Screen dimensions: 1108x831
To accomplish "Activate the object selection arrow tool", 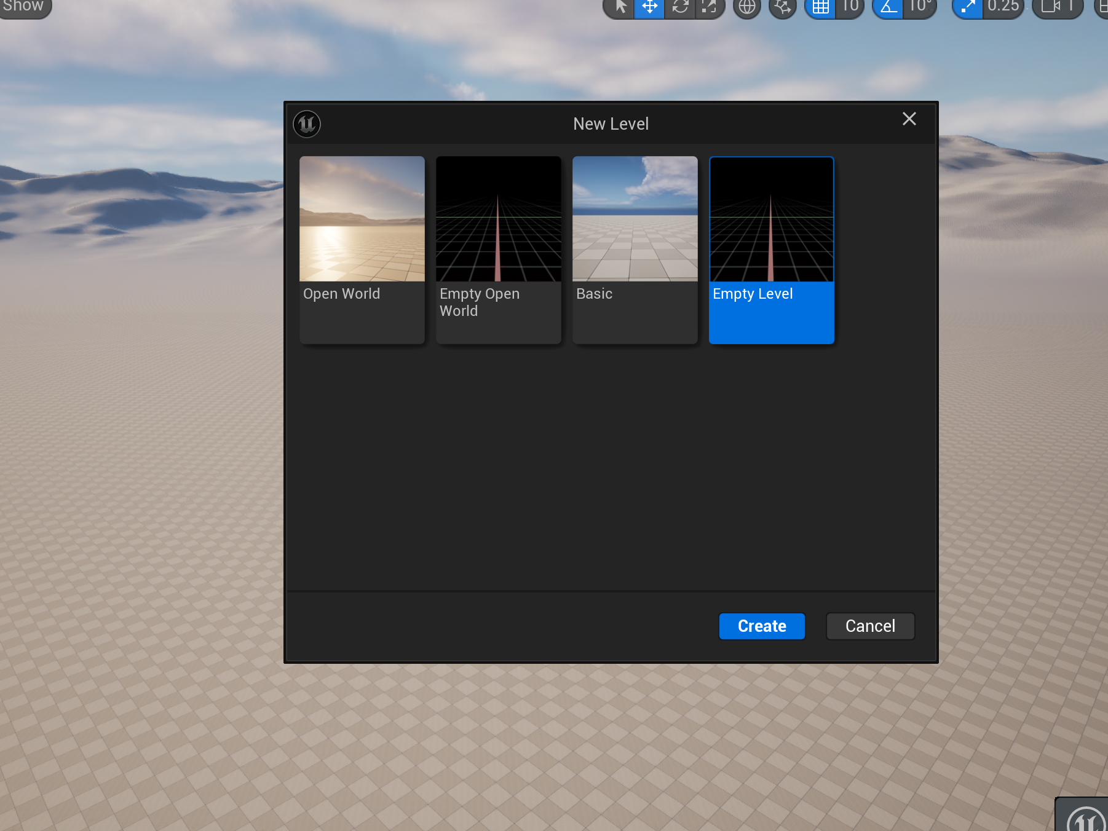I will pyautogui.click(x=619, y=7).
